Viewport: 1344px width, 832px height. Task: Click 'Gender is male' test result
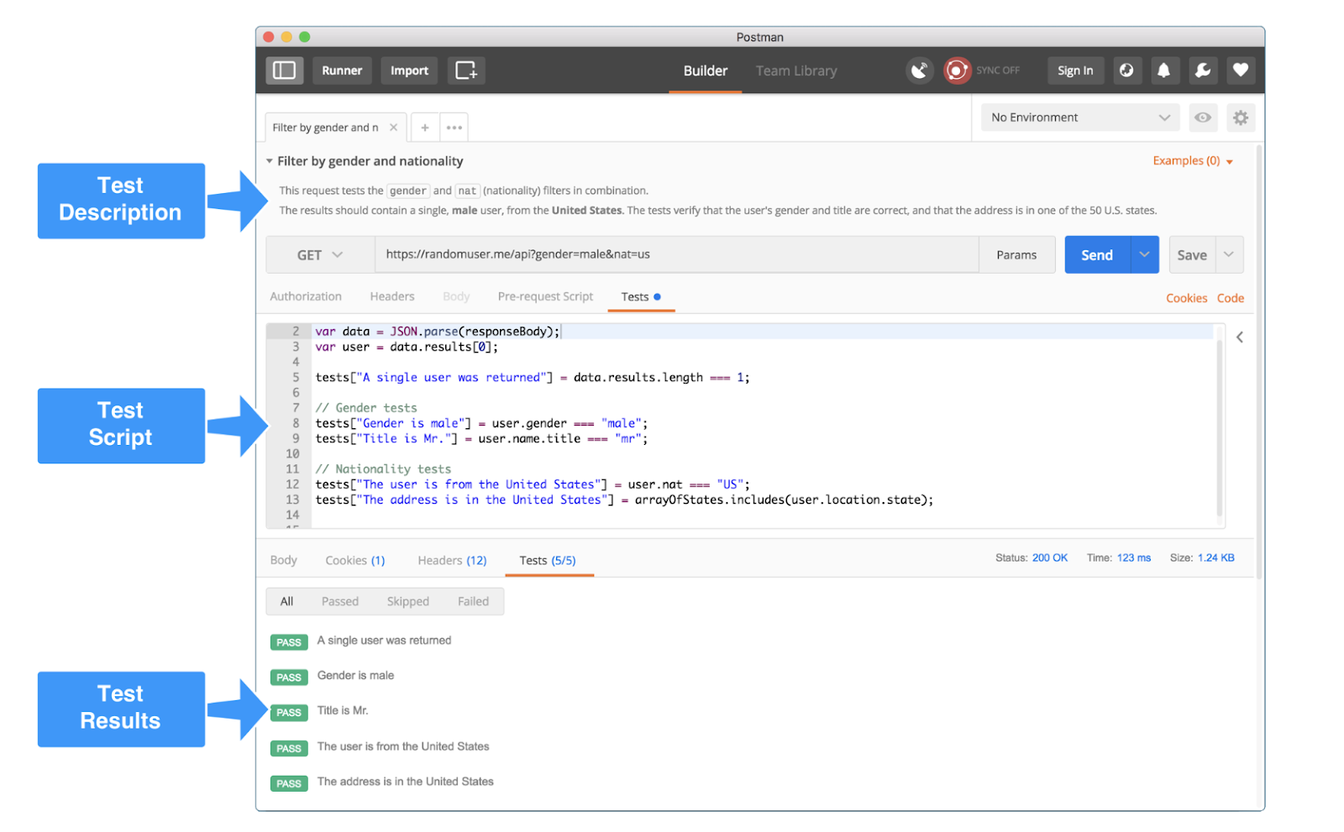pos(355,676)
